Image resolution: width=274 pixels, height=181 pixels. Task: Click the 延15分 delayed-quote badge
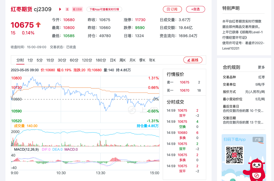coord(77,9)
